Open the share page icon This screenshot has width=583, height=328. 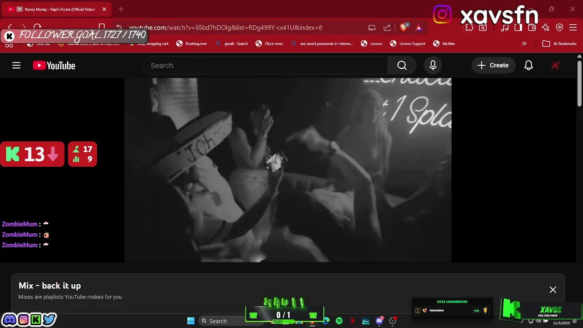pyautogui.click(x=387, y=28)
